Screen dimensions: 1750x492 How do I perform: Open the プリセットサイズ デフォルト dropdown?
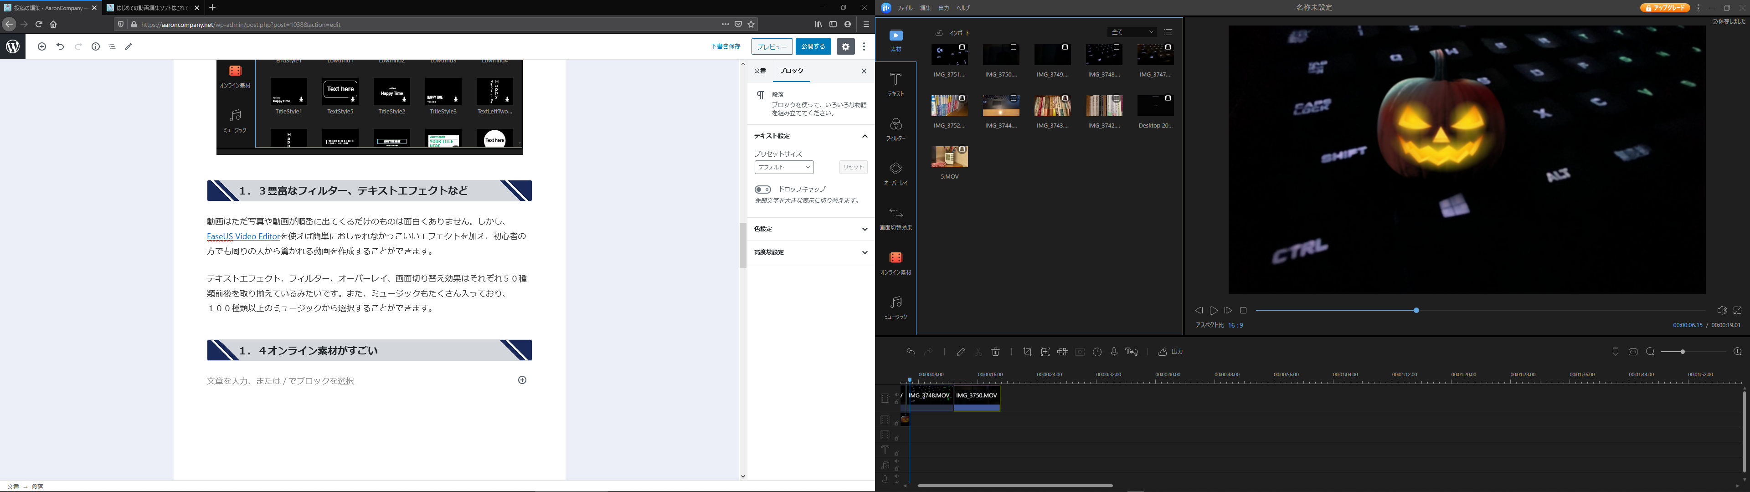[783, 167]
